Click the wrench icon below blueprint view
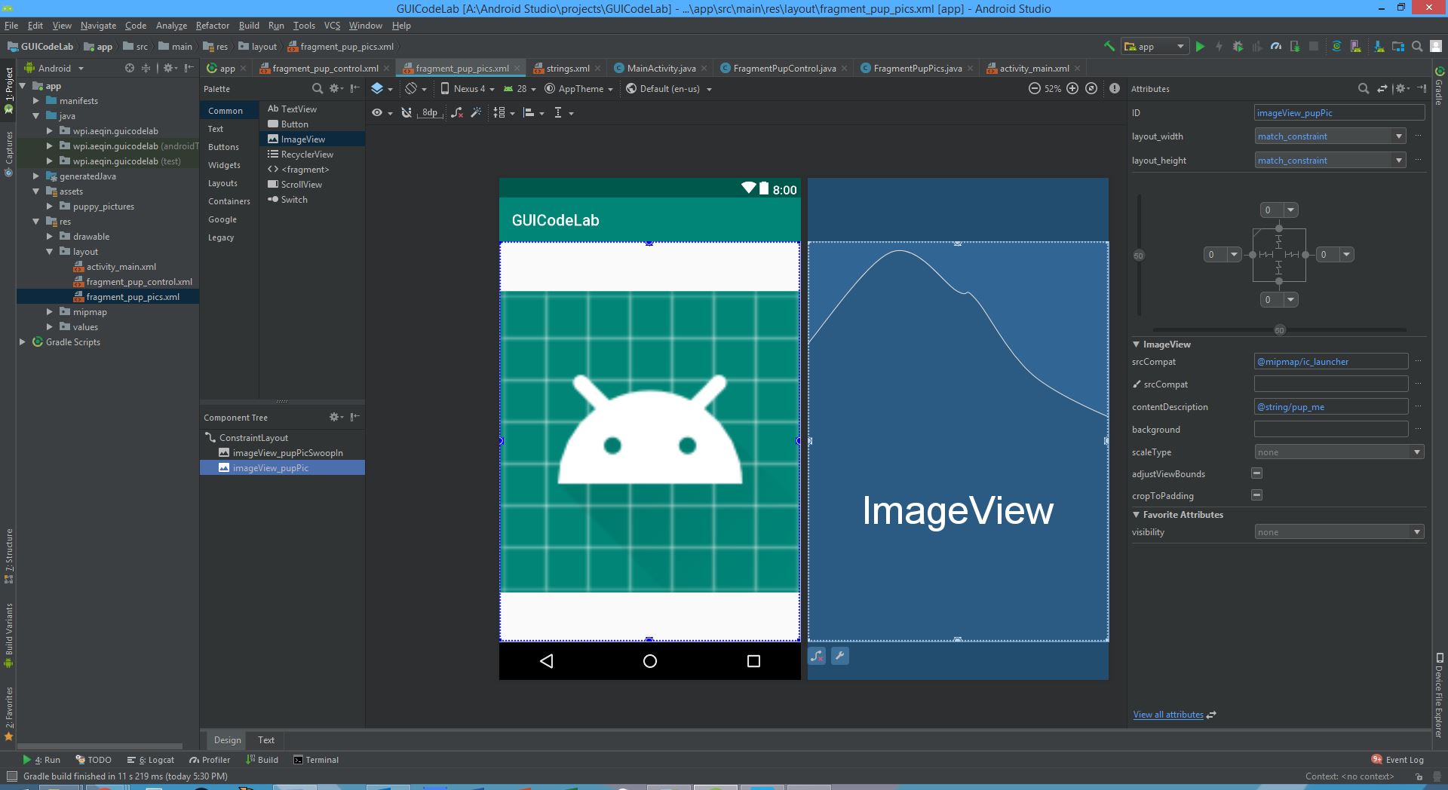 [x=840, y=656]
